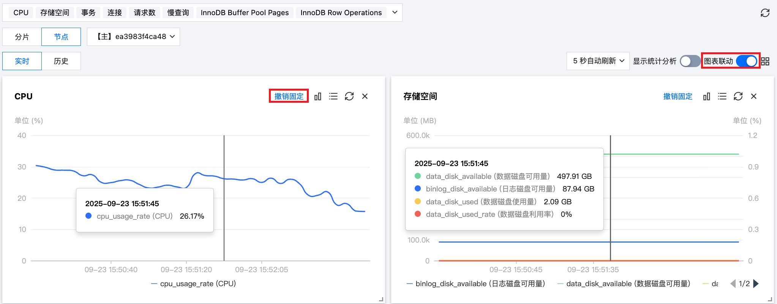Switch CPU chart to bar chart view

(x=318, y=97)
